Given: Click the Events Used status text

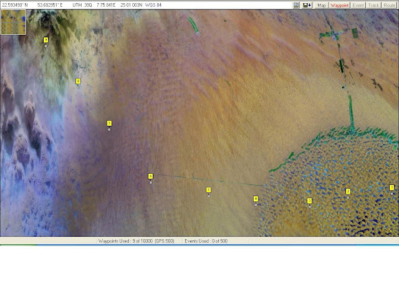Looking at the screenshot, I should 206,241.
